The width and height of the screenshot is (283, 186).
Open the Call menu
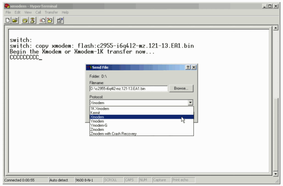[x=38, y=12]
